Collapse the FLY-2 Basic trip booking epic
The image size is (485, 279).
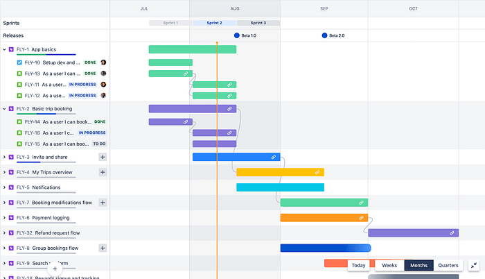coord(4,109)
